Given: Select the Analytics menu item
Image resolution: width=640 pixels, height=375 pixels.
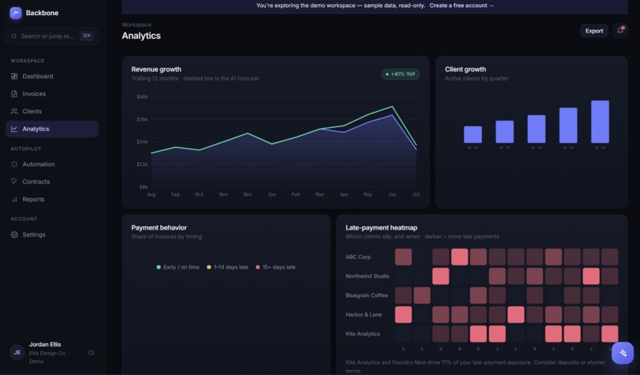Looking at the screenshot, I should click(52, 129).
